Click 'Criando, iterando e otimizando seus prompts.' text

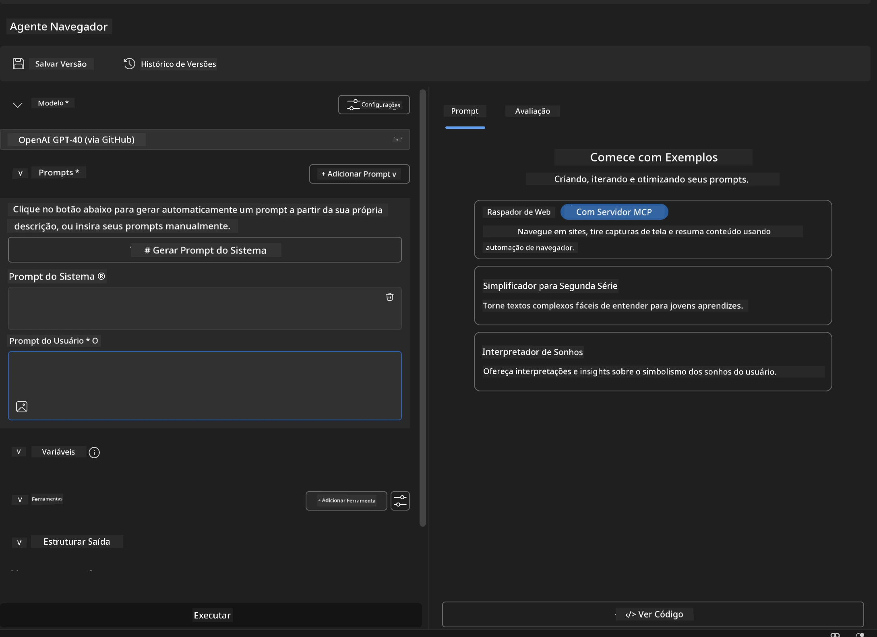tap(651, 179)
